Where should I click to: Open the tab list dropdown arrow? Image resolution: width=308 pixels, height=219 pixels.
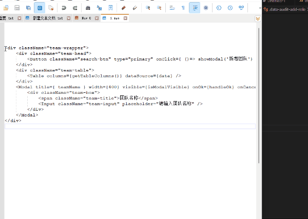click(x=258, y=18)
